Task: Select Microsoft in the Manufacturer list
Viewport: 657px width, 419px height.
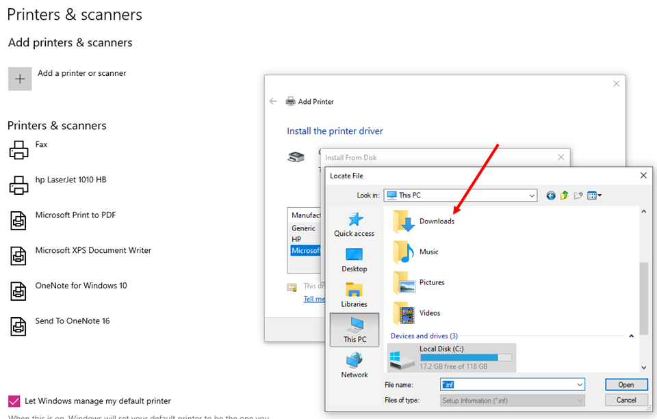Action: tap(305, 250)
